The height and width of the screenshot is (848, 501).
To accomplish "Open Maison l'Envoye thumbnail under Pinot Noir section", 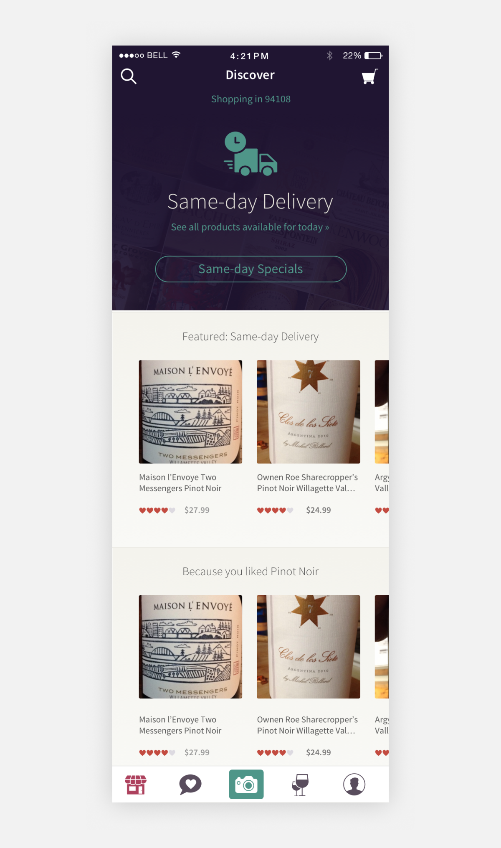I will [190, 647].
